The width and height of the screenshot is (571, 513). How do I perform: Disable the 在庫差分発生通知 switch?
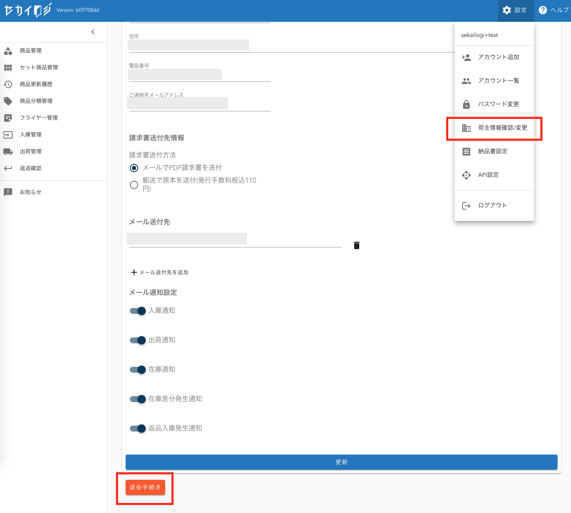(138, 399)
